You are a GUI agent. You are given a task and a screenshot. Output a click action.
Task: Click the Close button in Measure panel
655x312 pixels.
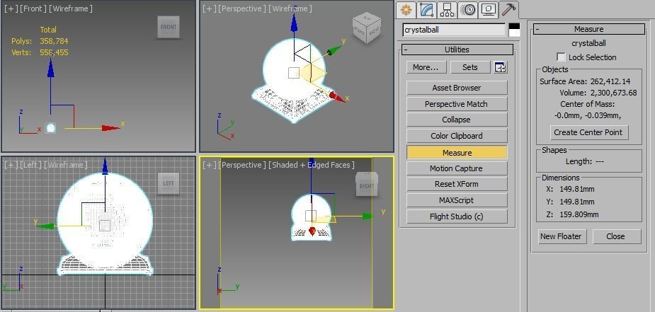click(615, 236)
